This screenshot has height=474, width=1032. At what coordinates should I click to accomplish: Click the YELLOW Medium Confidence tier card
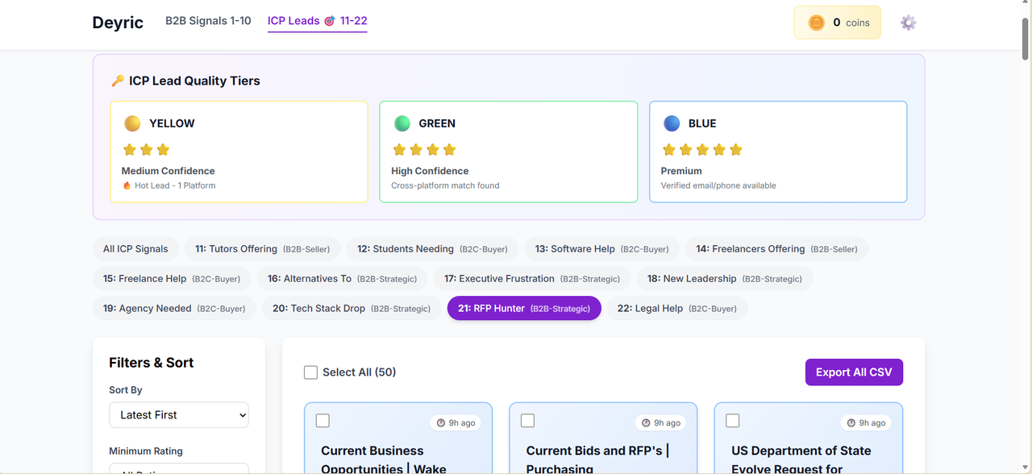coord(239,152)
